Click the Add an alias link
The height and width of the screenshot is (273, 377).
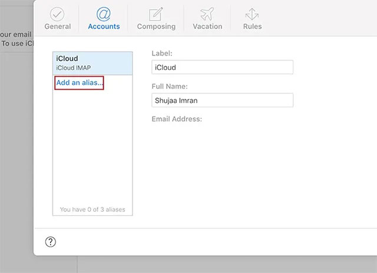pos(79,83)
